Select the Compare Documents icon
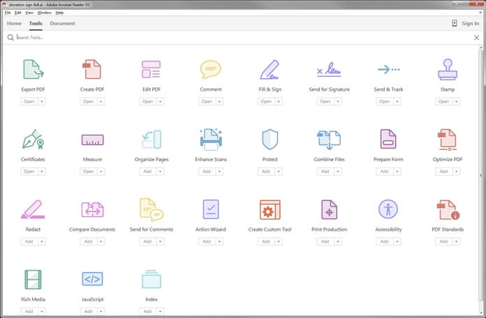Viewport: 486px width, 318px height. (92, 209)
